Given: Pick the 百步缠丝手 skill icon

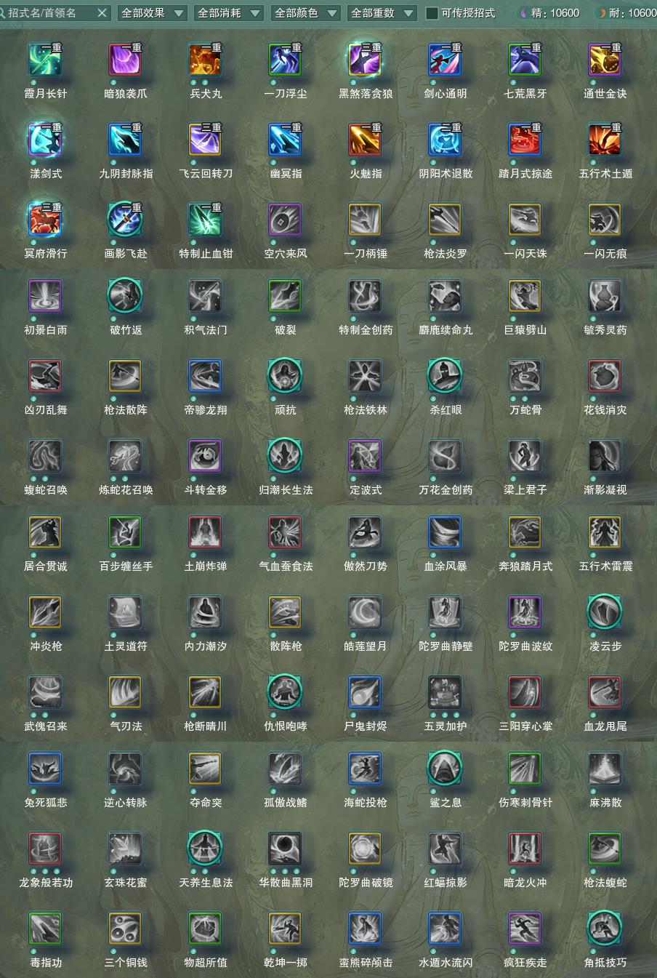Looking at the screenshot, I should point(125,532).
